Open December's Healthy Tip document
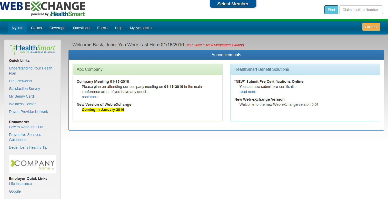Viewport: 388px width, 199px height. pos(28,147)
